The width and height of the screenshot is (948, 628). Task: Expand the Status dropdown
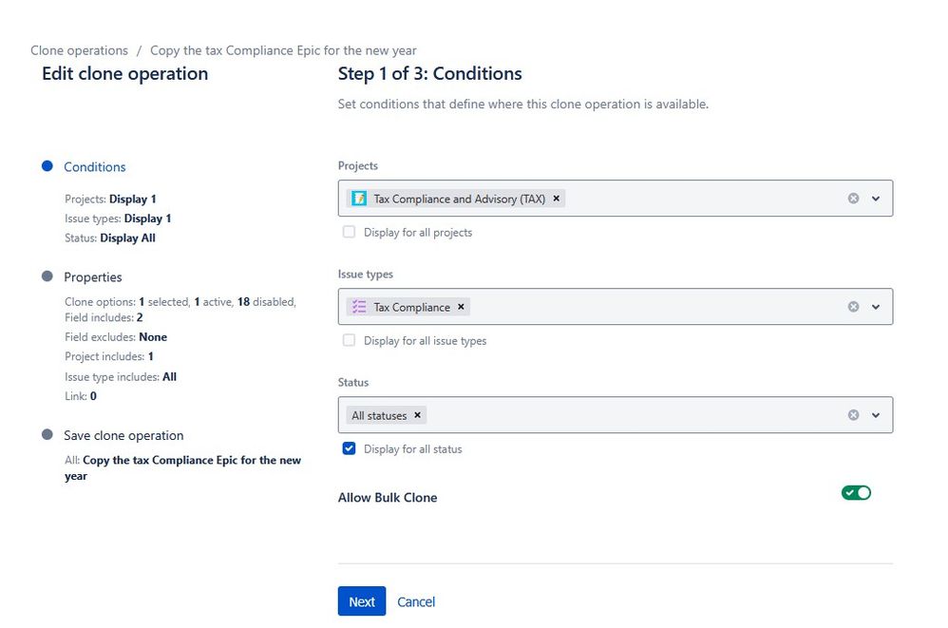tap(876, 415)
